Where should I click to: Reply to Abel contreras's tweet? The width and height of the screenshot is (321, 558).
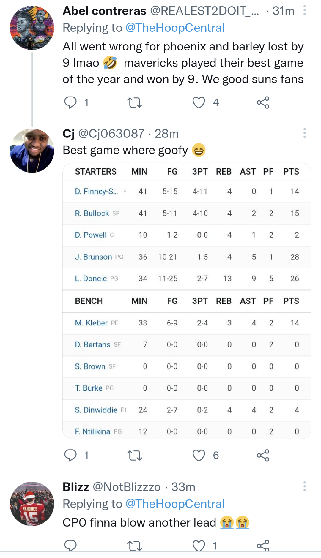70,102
